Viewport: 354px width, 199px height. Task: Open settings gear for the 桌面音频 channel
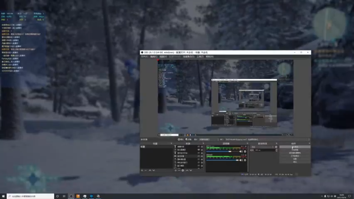[245, 160]
